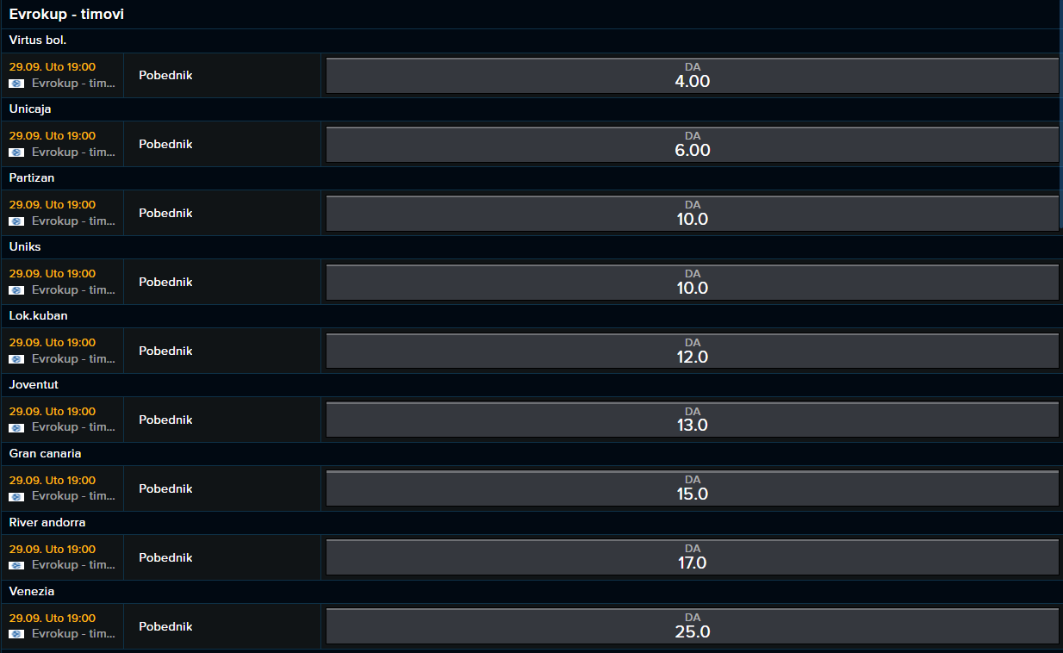Viewport: 1063px width, 653px height.
Task: Click the league flag icon in Venezia row
Action: [16, 635]
